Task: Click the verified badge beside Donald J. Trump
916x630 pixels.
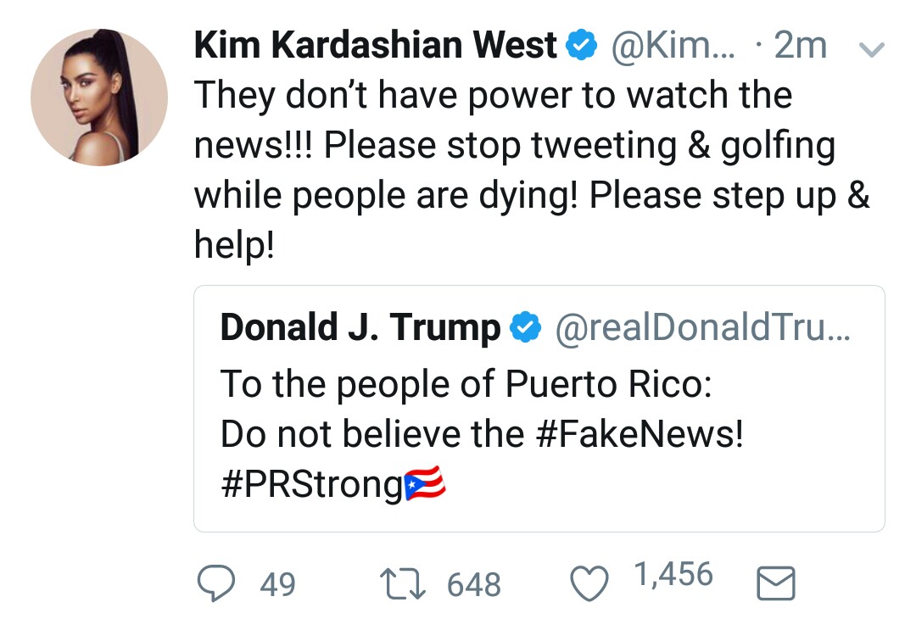Action: (x=524, y=328)
